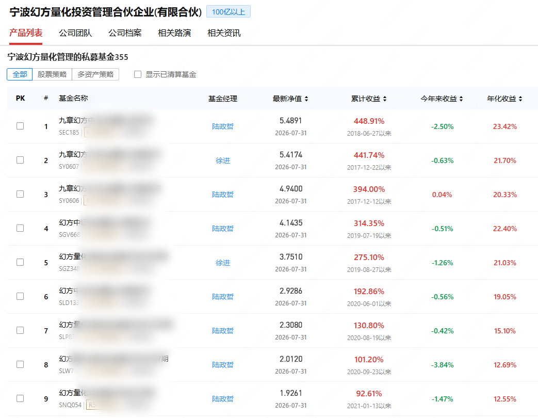The image size is (538, 418).
Task: Open manager 陆政哲 in row 8
Action: click(223, 364)
